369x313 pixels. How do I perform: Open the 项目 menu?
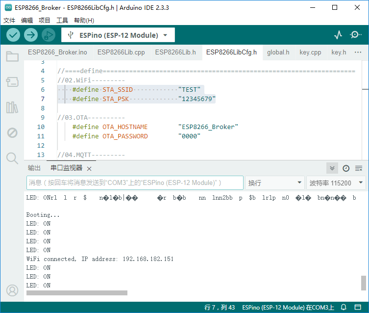45,21
